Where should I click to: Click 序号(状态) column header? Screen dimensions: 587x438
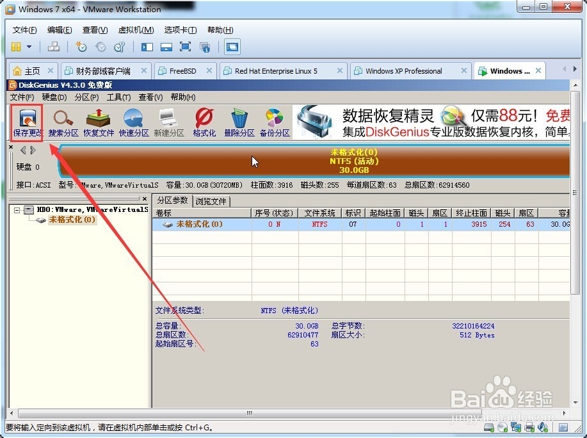(275, 213)
